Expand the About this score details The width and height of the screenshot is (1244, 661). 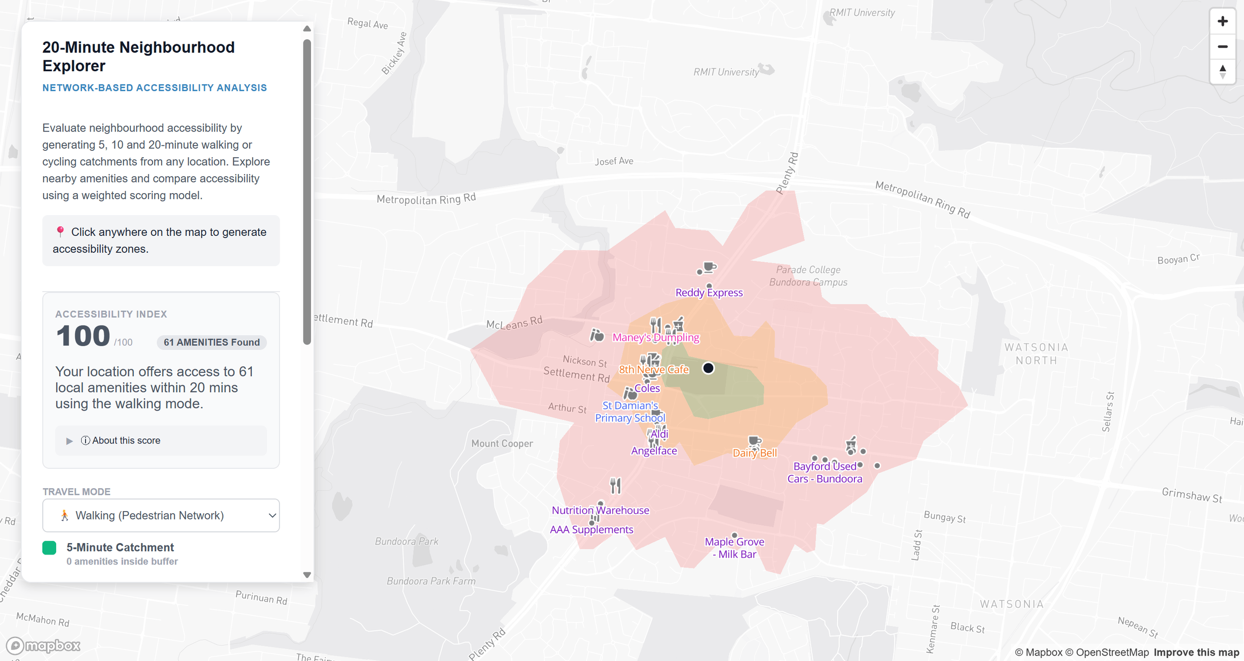(x=161, y=441)
